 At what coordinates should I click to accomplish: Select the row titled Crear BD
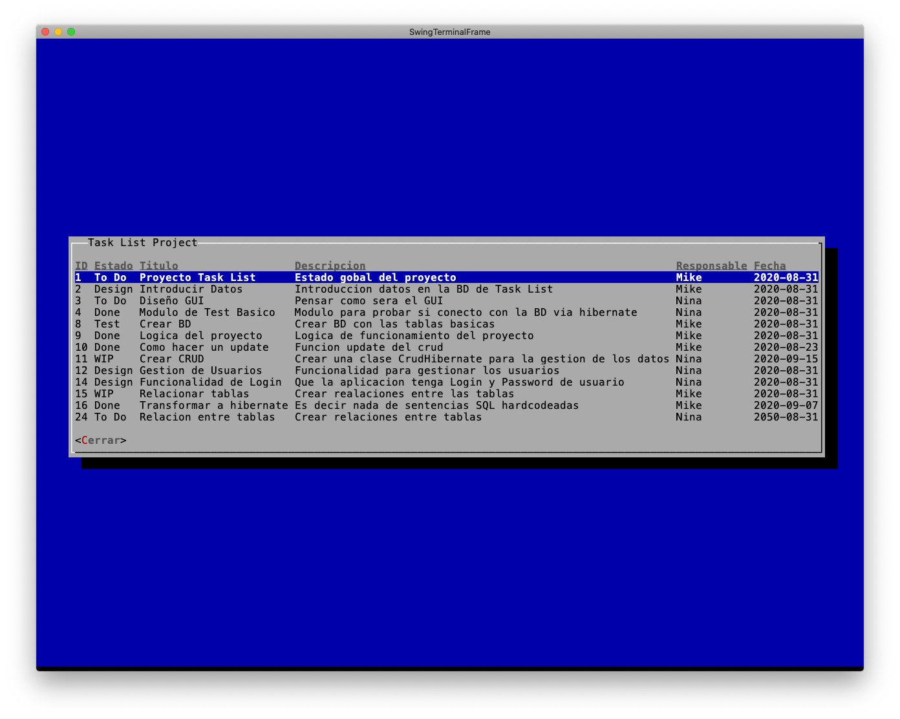[447, 324]
